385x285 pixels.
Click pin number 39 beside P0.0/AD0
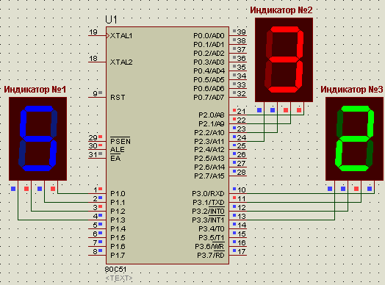tap(242, 32)
